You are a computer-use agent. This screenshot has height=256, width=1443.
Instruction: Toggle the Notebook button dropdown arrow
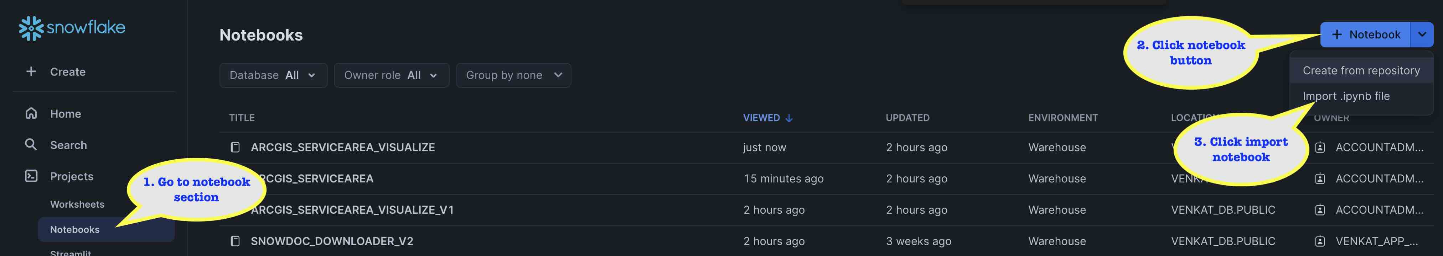[1422, 34]
